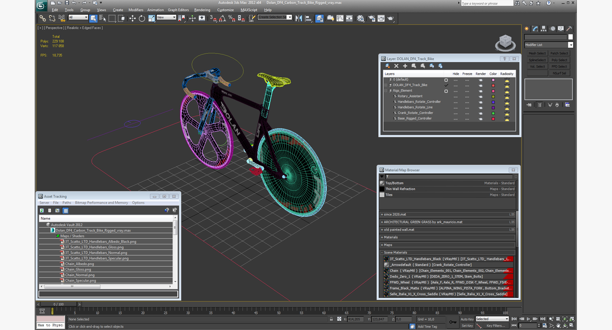Viewport: 612px width, 330px height.
Task: Open the Manage Layers toolbar icon
Action: point(319,18)
